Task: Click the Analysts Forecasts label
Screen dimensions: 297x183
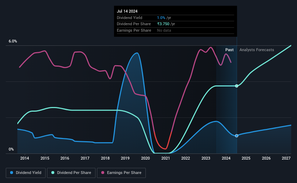Action: coord(256,50)
